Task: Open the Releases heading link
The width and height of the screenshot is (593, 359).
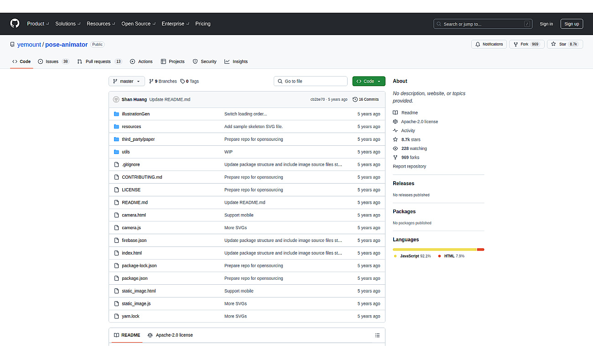Action: coord(404,184)
